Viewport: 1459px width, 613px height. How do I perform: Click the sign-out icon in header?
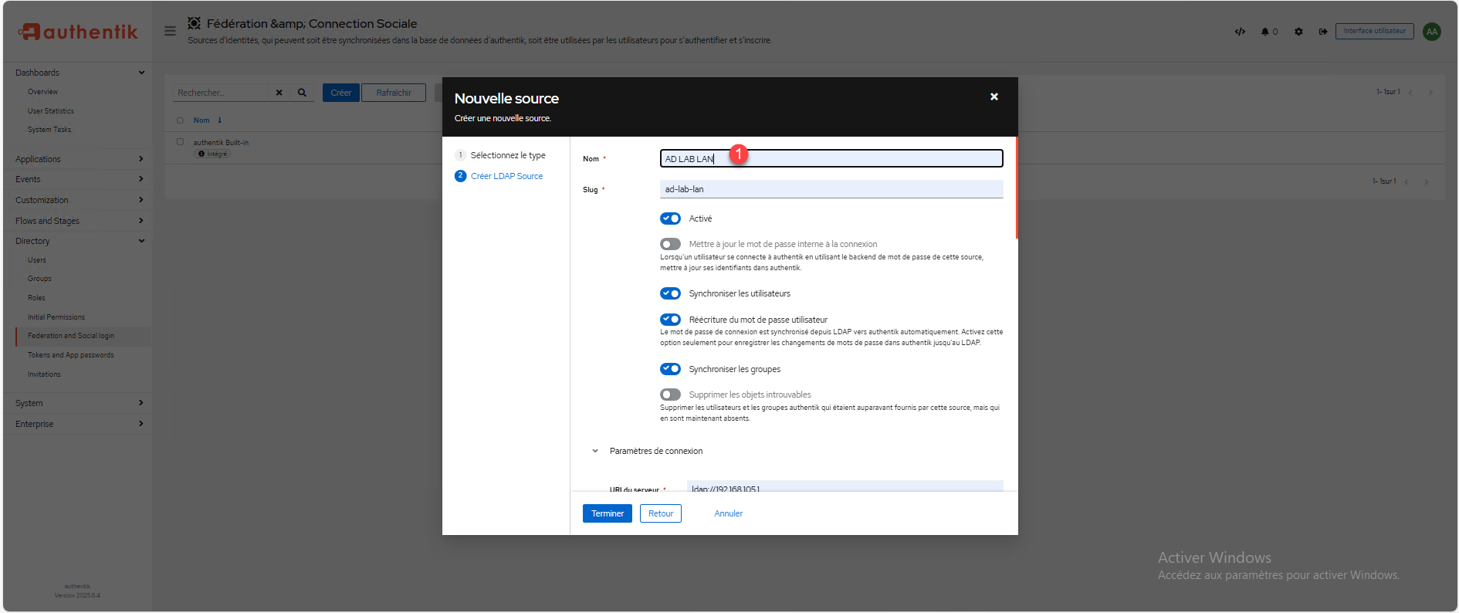point(1322,32)
